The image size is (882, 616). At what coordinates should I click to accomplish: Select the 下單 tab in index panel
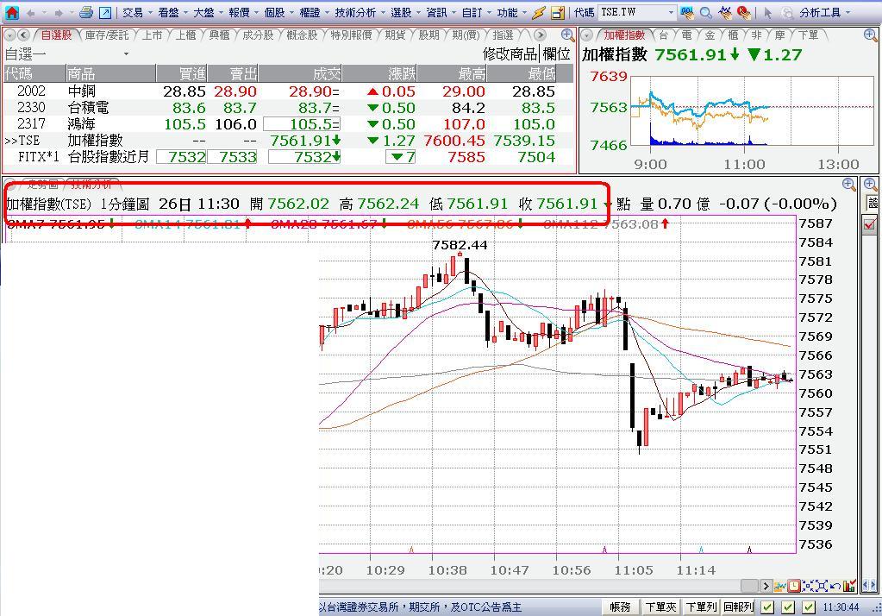coord(809,35)
